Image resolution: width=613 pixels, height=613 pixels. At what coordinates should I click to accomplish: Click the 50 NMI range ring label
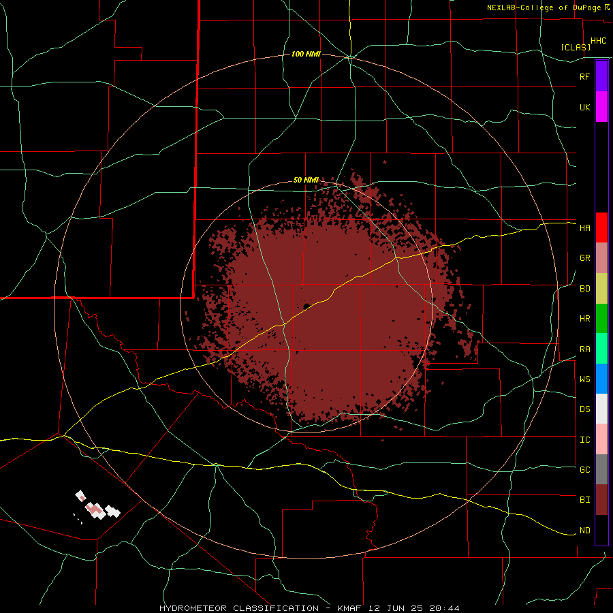(306, 180)
